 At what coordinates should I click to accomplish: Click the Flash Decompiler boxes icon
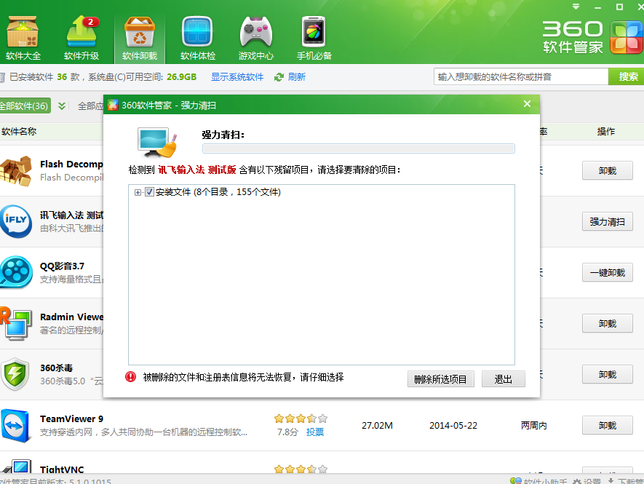click(x=16, y=171)
